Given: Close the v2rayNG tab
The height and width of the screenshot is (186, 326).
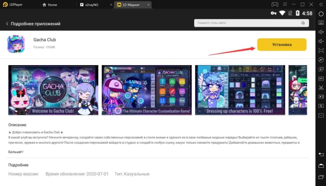Looking at the screenshot, I should tap(111, 5).
